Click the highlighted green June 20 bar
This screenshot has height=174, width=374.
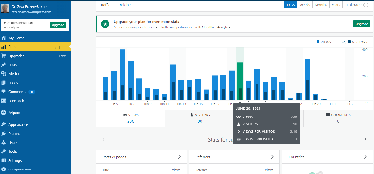(240, 81)
